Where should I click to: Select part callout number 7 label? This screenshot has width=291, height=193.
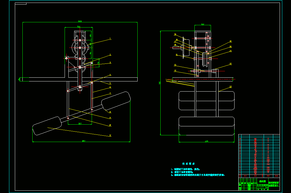(110, 93)
